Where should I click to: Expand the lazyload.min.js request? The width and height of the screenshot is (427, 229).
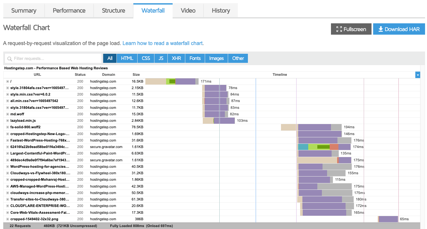coord(7,120)
